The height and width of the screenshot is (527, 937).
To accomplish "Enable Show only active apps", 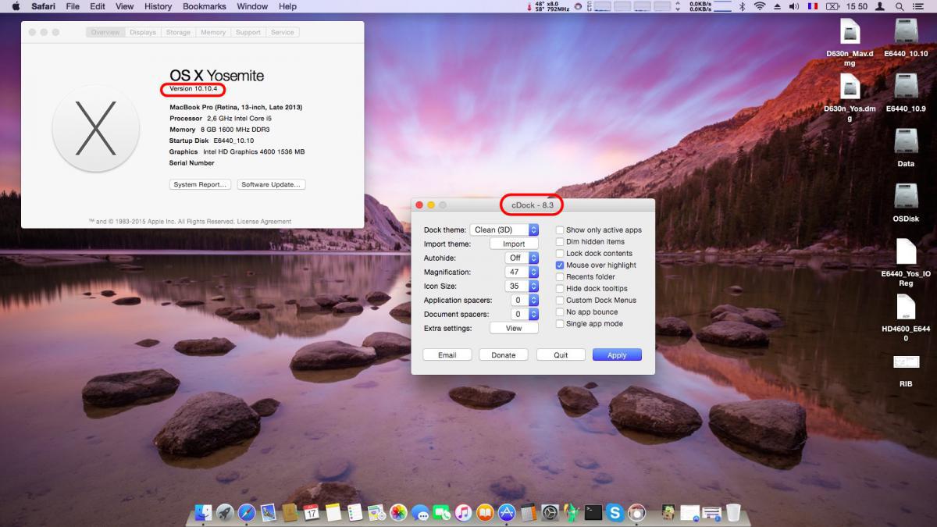I will tap(559, 230).
